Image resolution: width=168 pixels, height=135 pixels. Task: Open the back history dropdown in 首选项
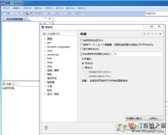tap(148, 34)
